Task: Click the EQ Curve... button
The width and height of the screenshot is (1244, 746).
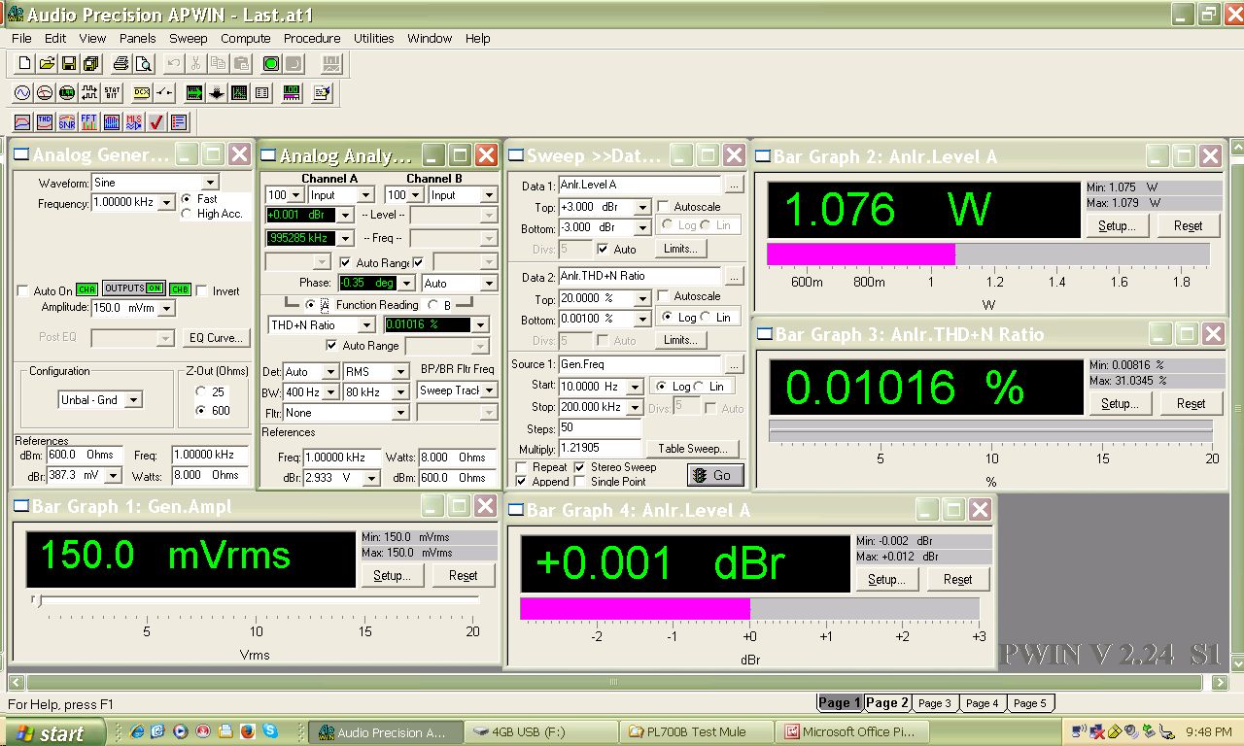Action: pyautogui.click(x=216, y=338)
